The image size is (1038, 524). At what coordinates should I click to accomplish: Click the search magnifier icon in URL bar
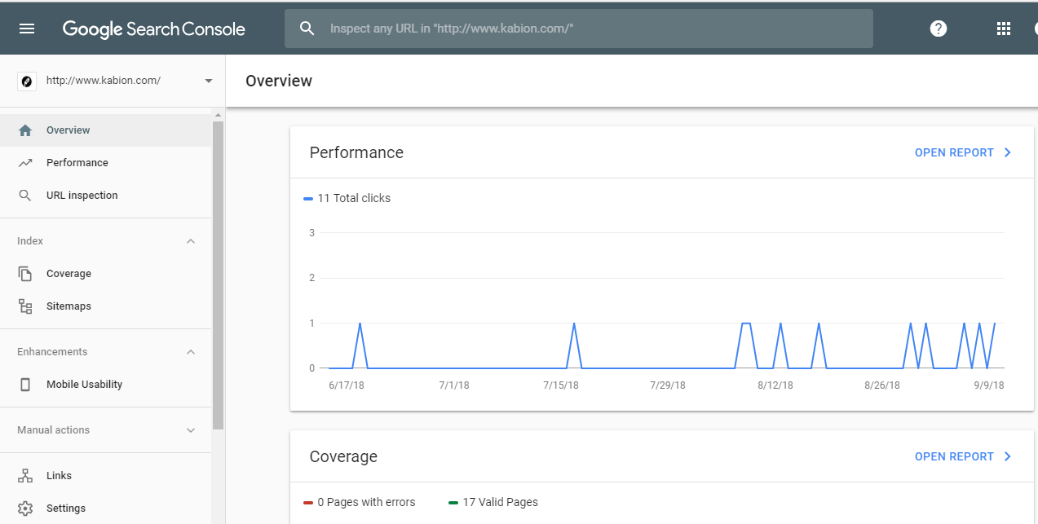coord(307,29)
